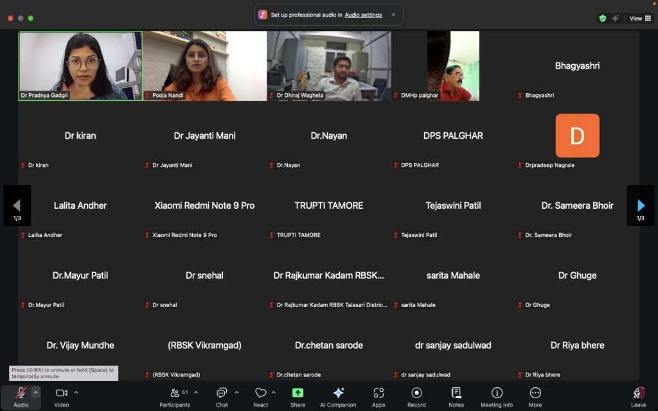
Task: Open the Participants panel icon
Action: (x=175, y=393)
